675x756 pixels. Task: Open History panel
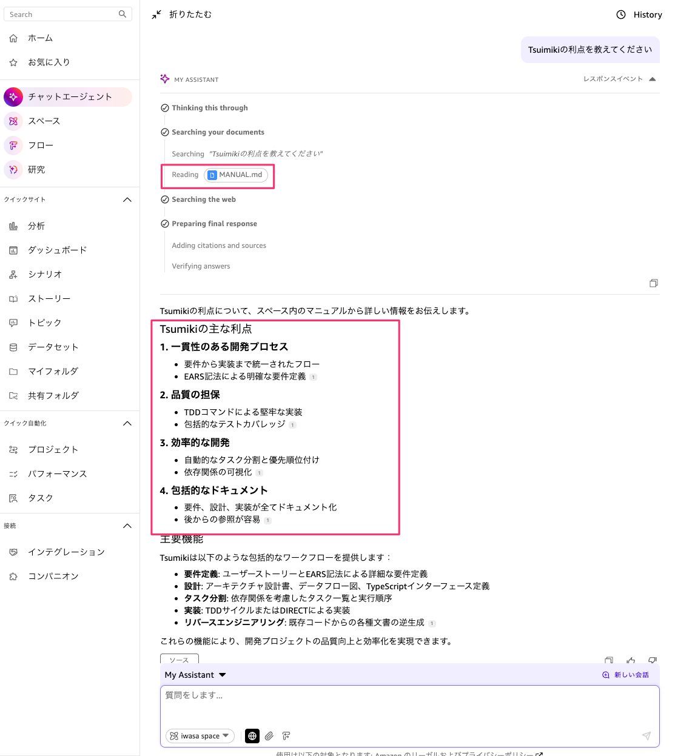[639, 15]
